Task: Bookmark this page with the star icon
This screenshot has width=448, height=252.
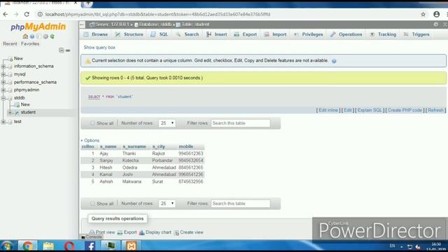Action: (423, 14)
